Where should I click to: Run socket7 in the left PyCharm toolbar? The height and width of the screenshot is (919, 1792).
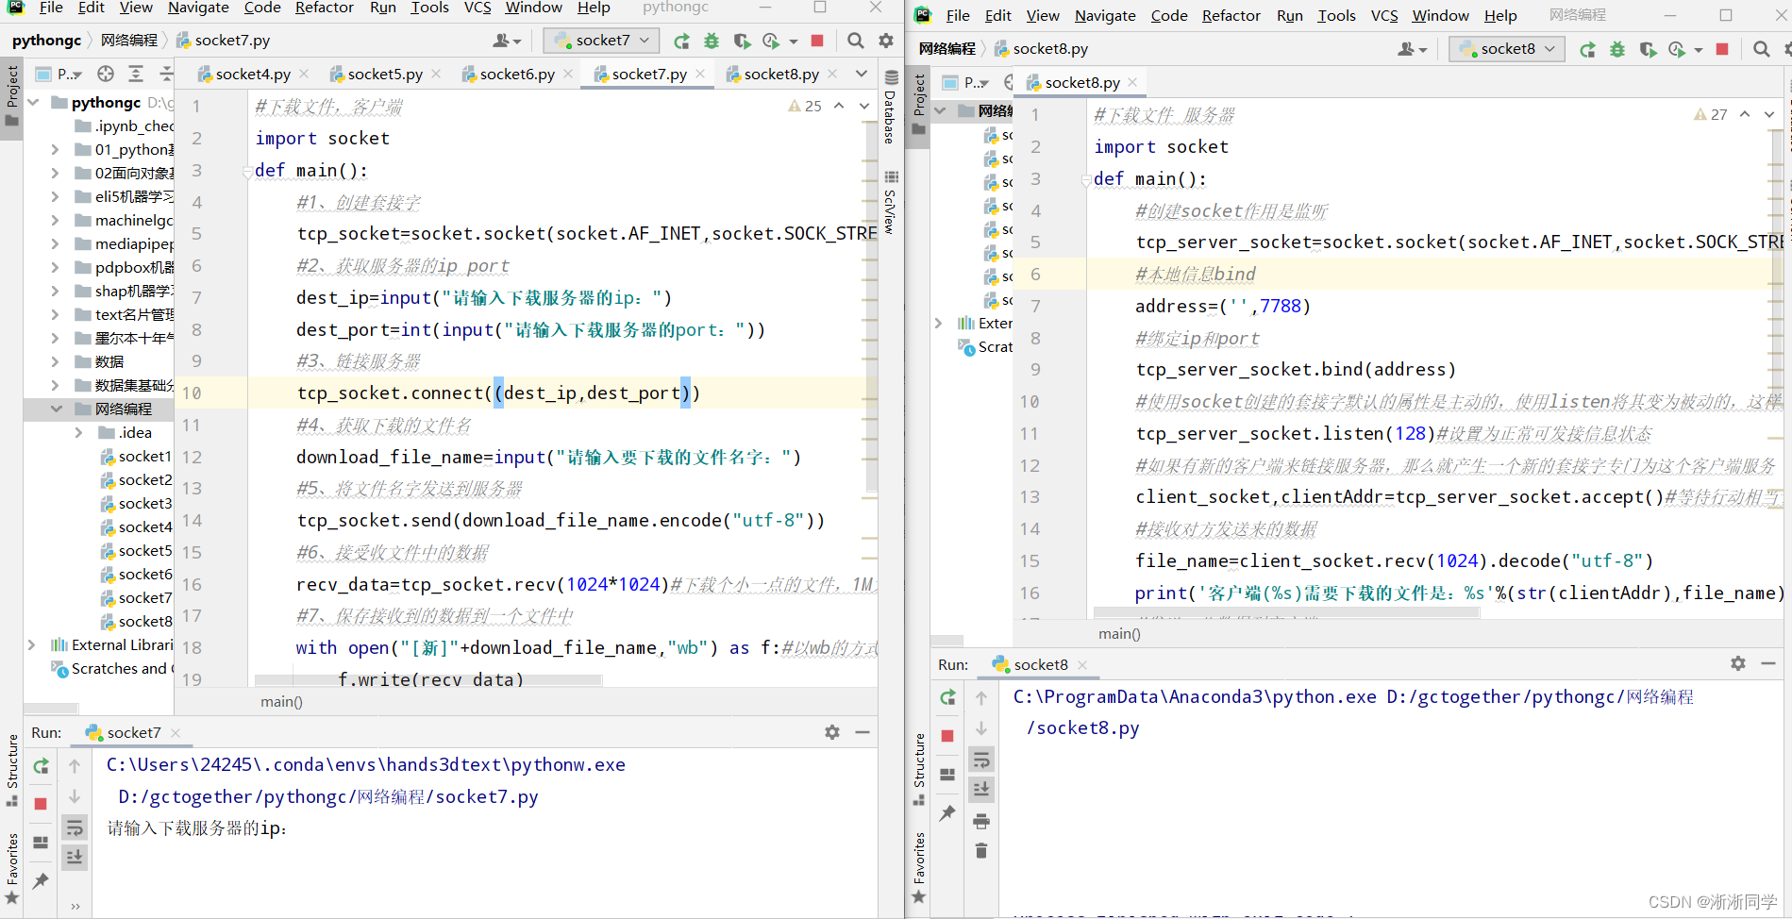681,41
